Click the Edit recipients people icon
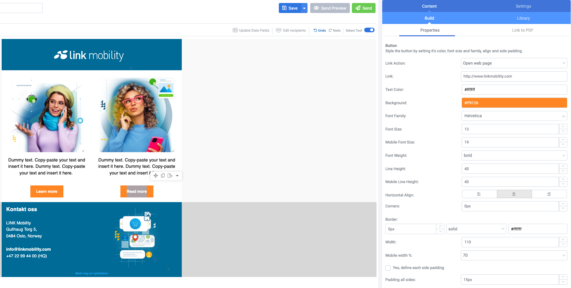Image resolution: width=571 pixels, height=288 pixels. pos(278,30)
